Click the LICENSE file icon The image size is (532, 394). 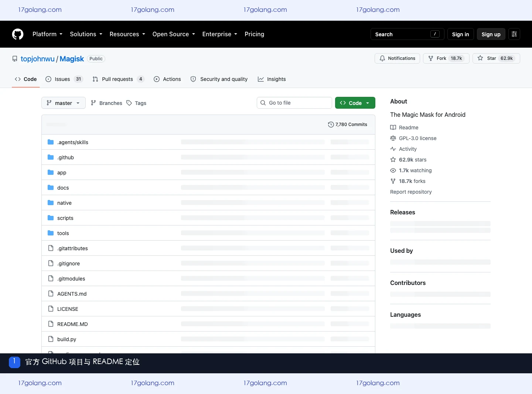point(51,309)
